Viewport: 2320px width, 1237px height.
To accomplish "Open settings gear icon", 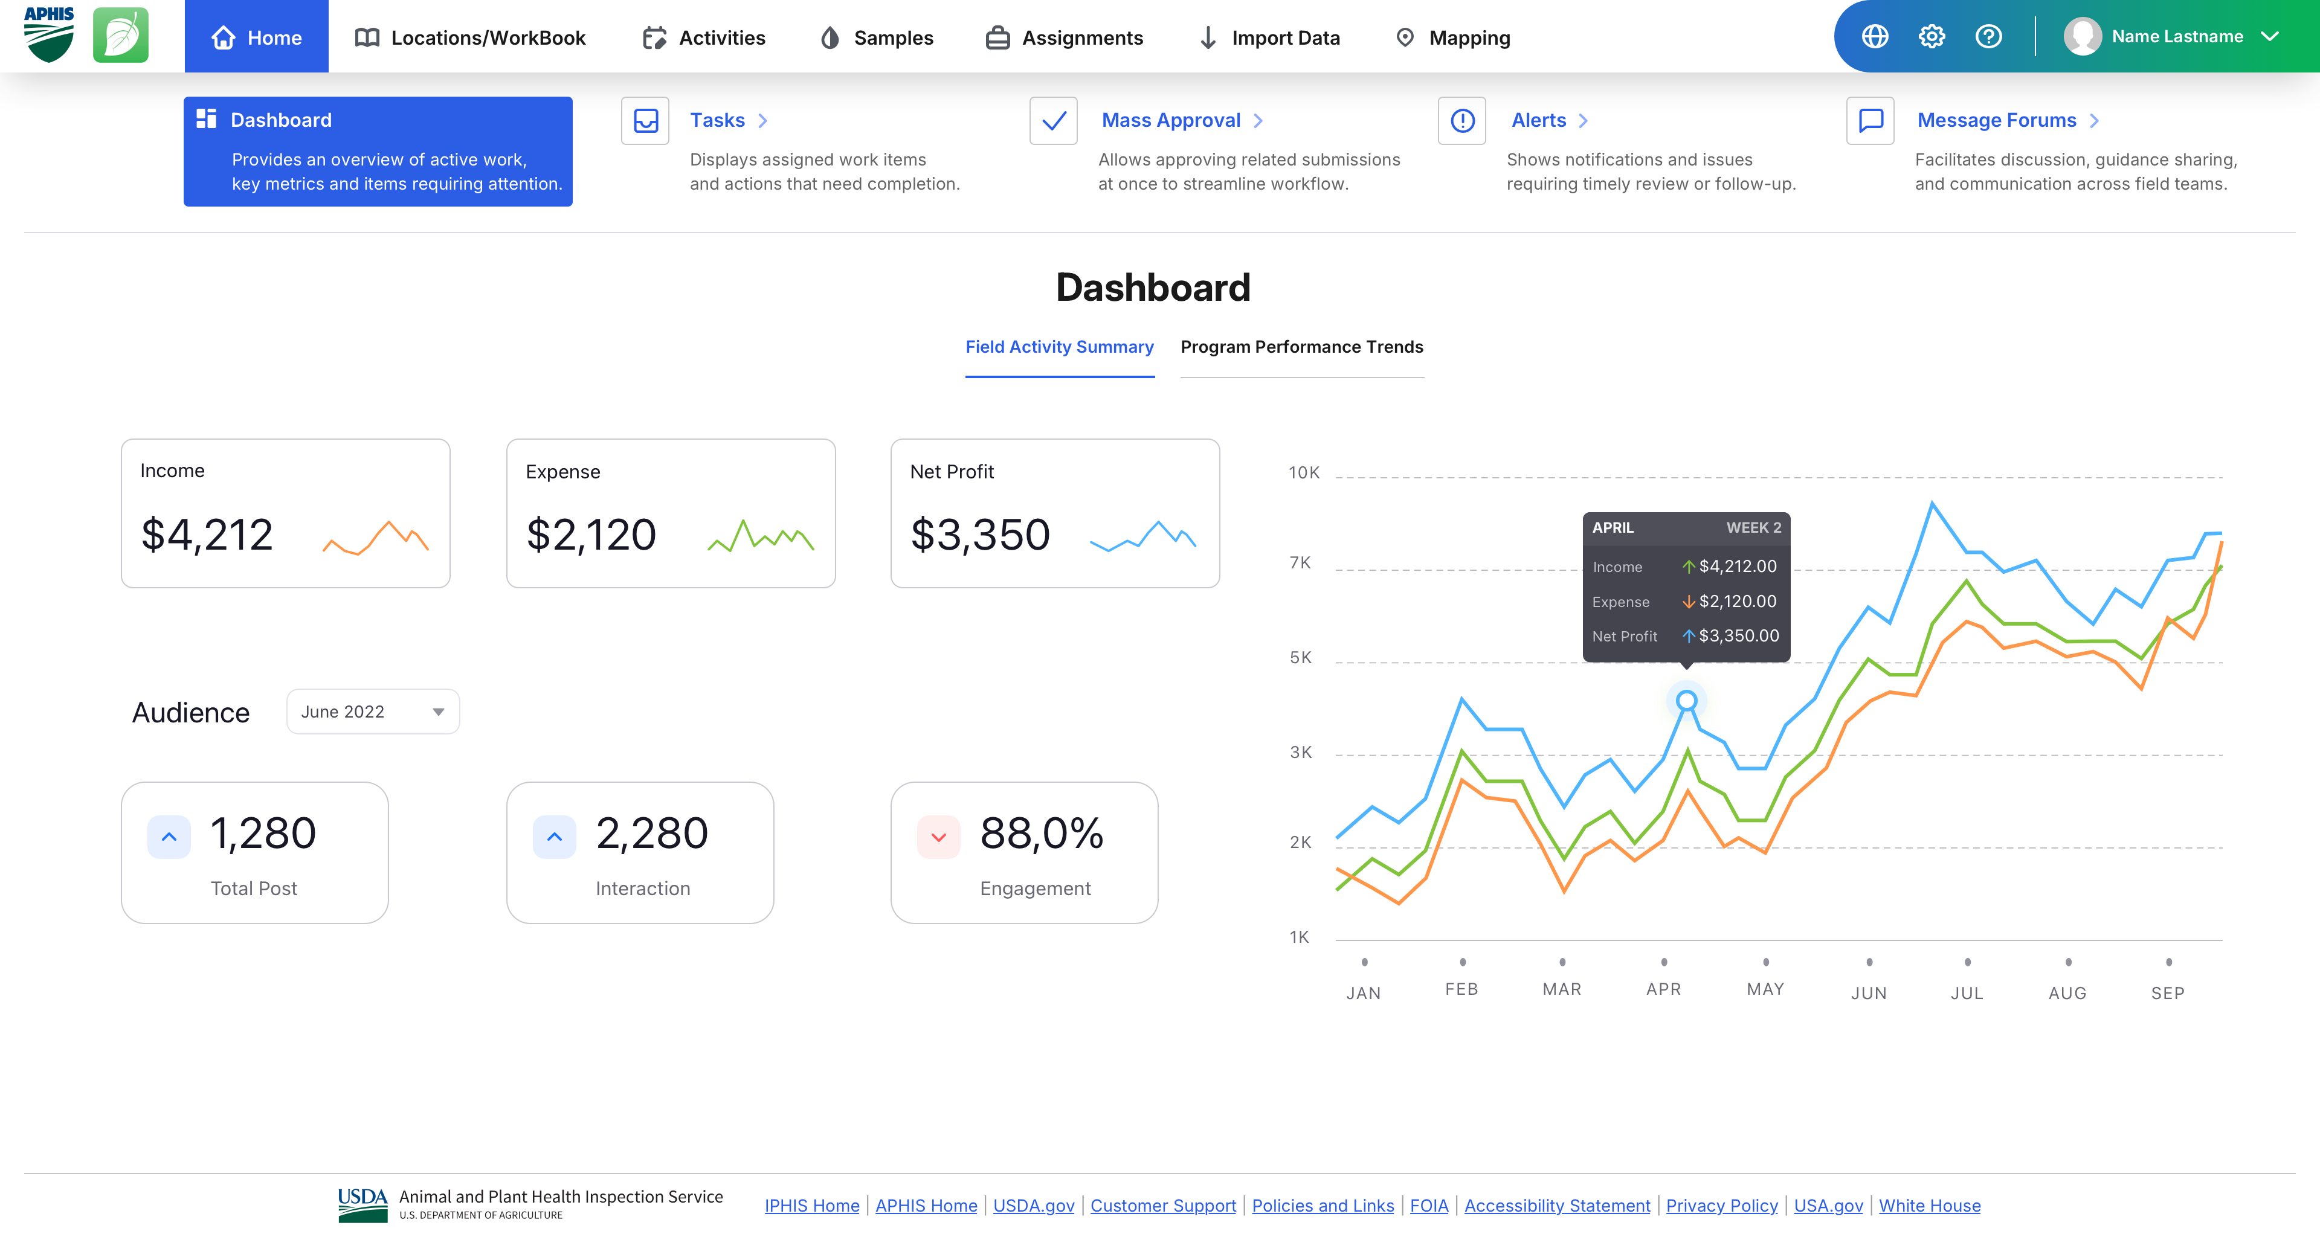I will tap(1931, 37).
